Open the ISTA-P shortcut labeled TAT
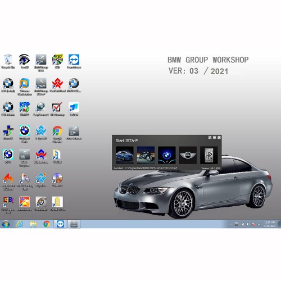 (41, 87)
